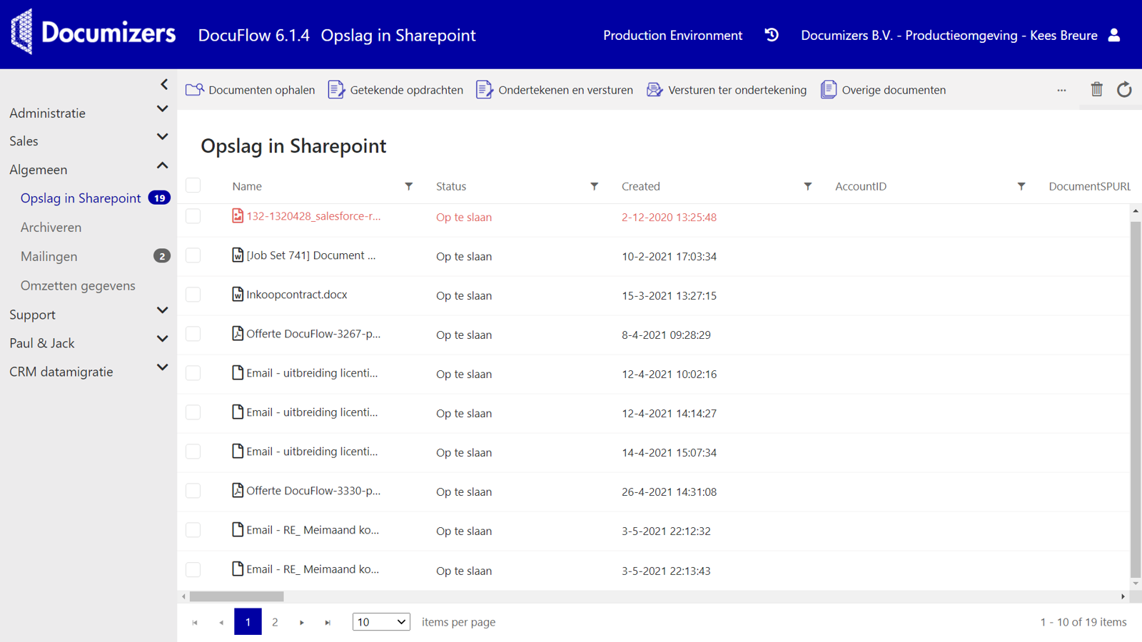Select the checkbox of the red salesforce row
This screenshot has width=1142, height=642.
point(193,216)
